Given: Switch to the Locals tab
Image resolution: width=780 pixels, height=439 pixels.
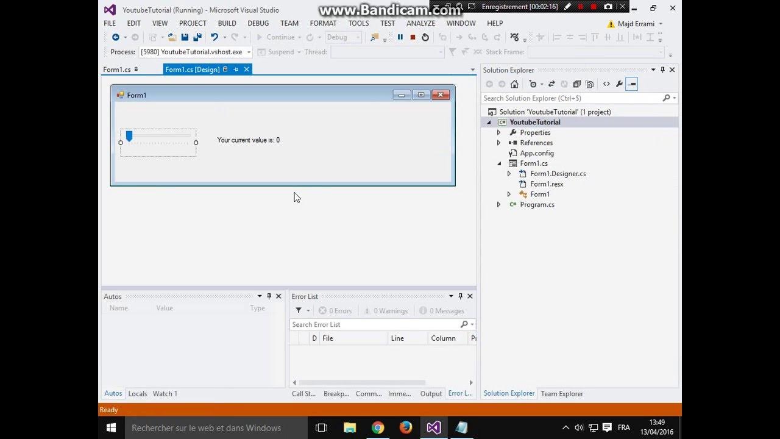Looking at the screenshot, I should 138,394.
